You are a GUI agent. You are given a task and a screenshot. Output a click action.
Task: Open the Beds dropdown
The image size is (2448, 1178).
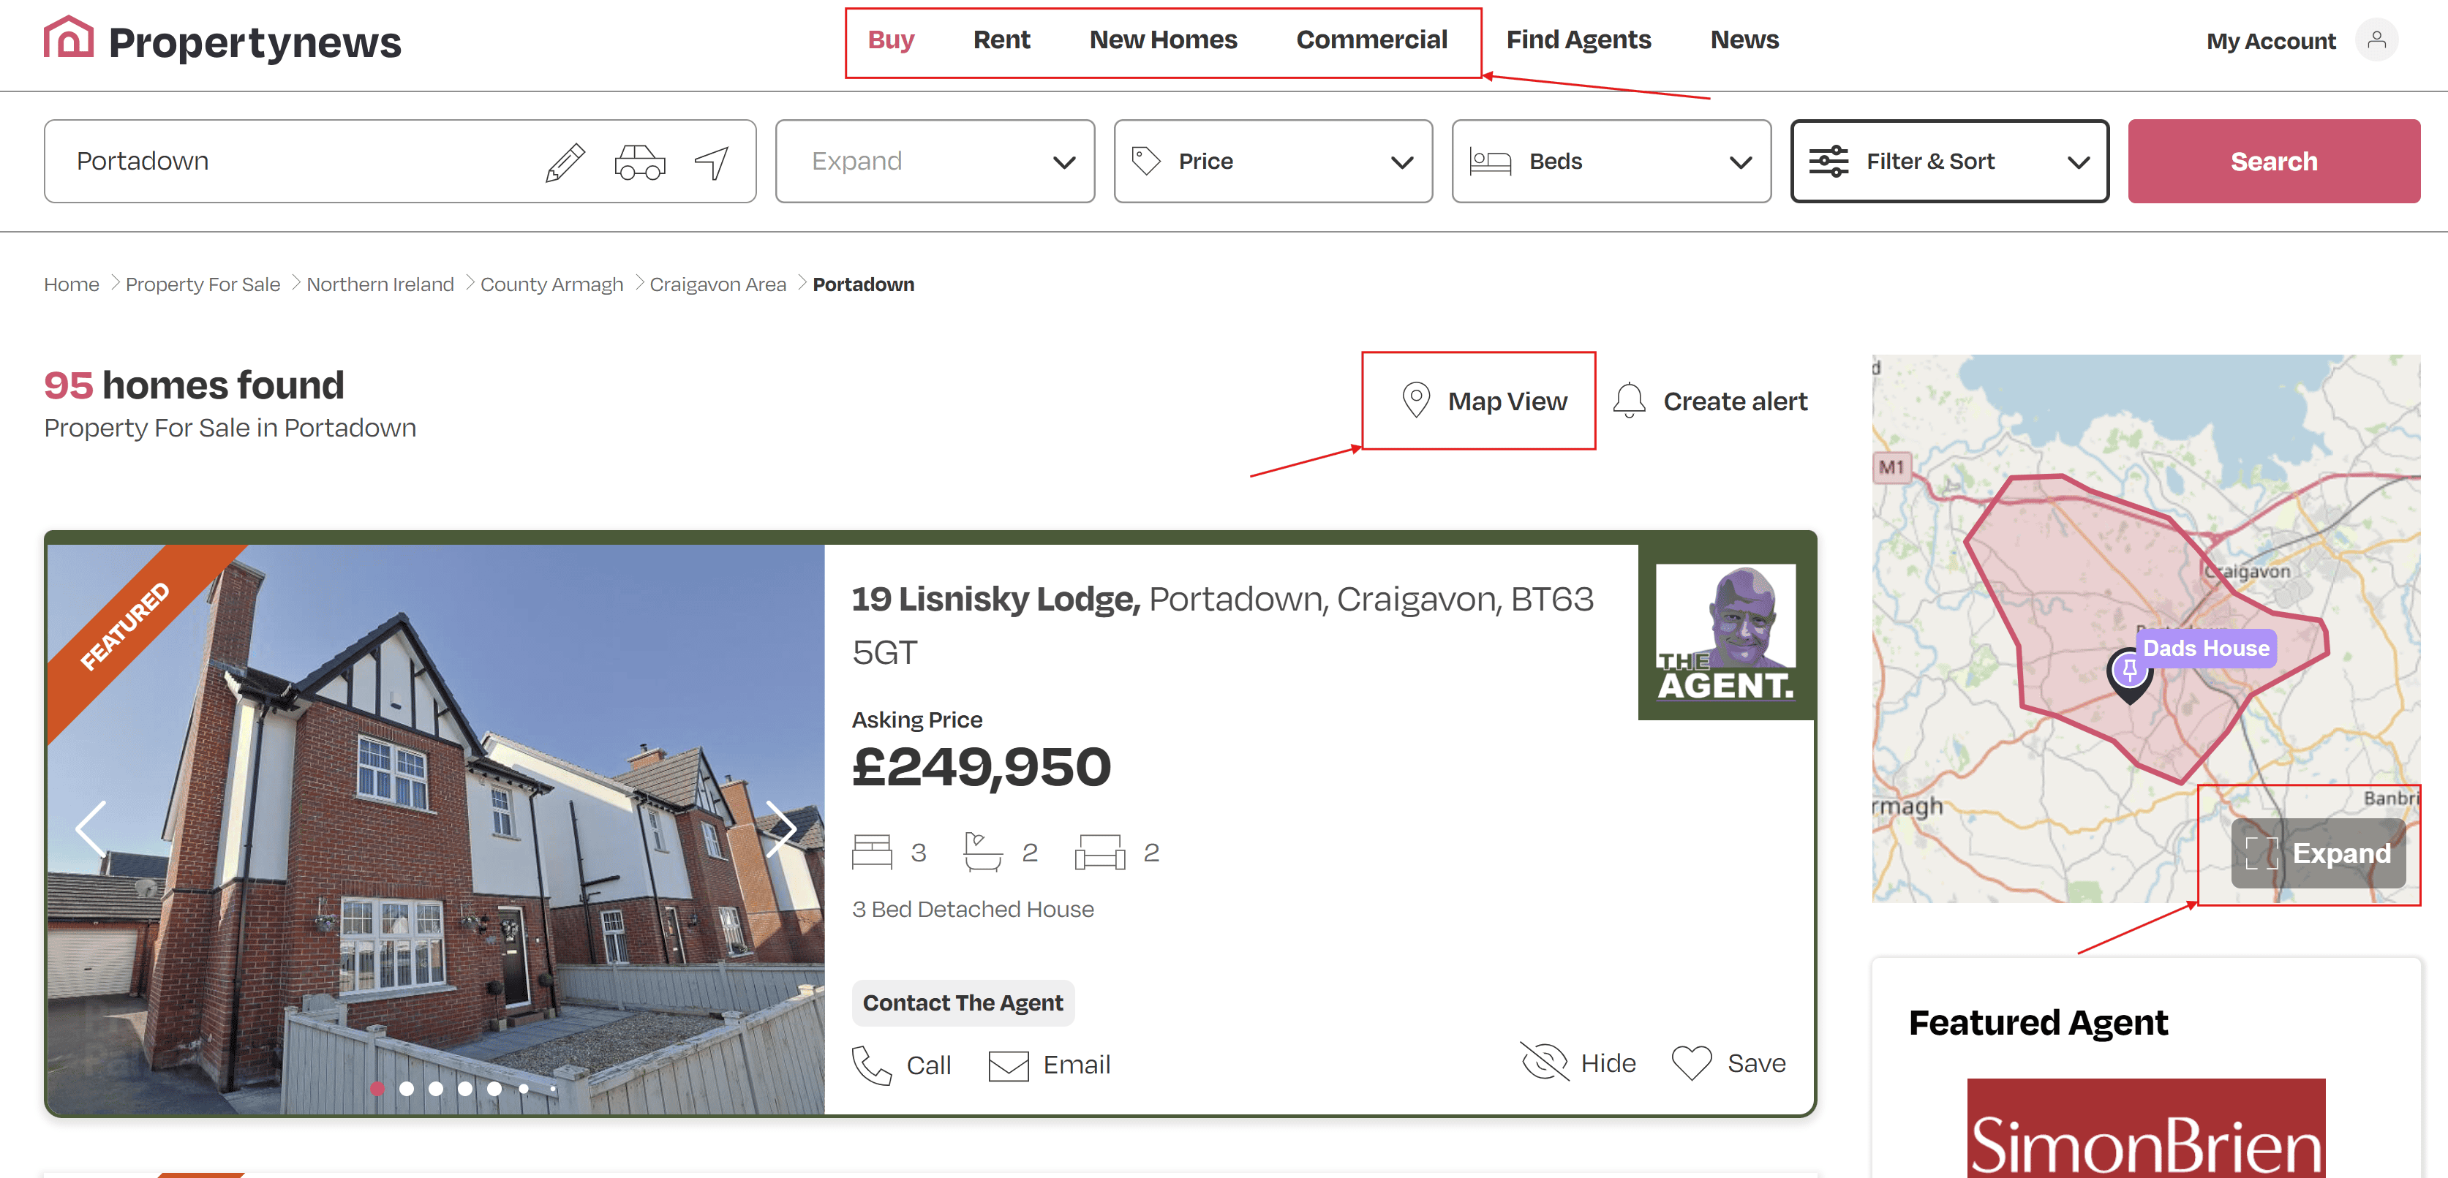click(1611, 162)
